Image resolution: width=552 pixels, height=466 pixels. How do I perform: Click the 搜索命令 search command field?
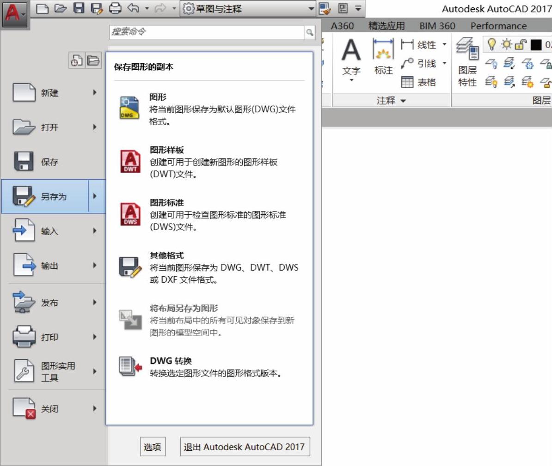207,32
